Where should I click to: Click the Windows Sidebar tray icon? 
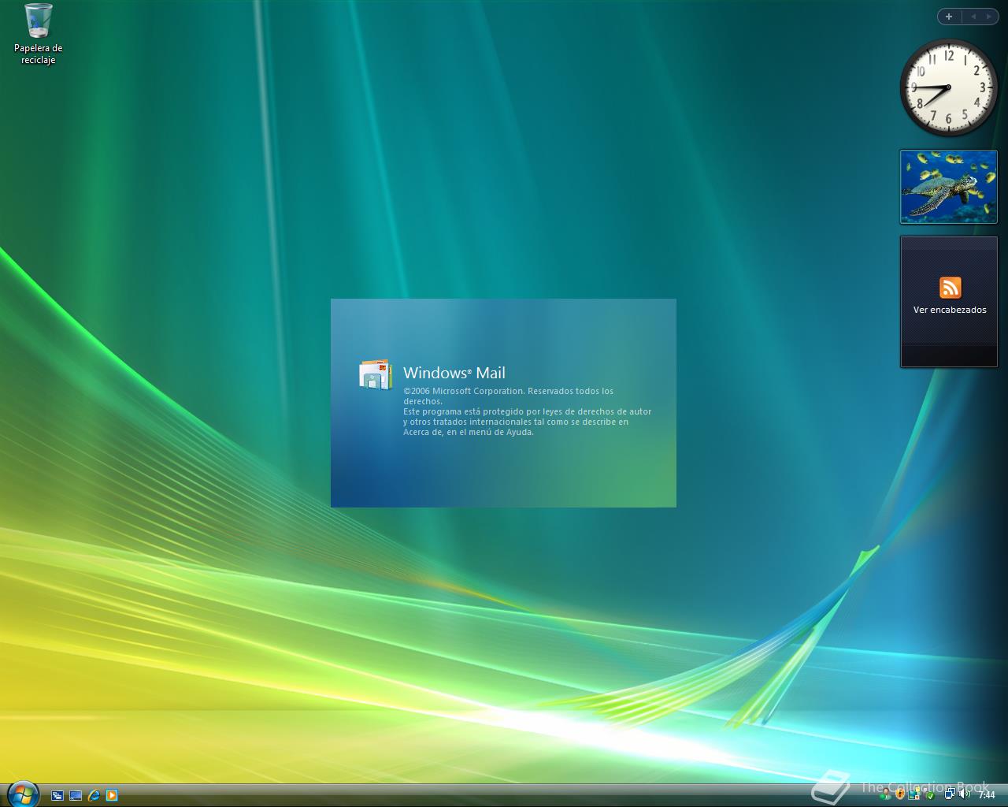(913, 794)
